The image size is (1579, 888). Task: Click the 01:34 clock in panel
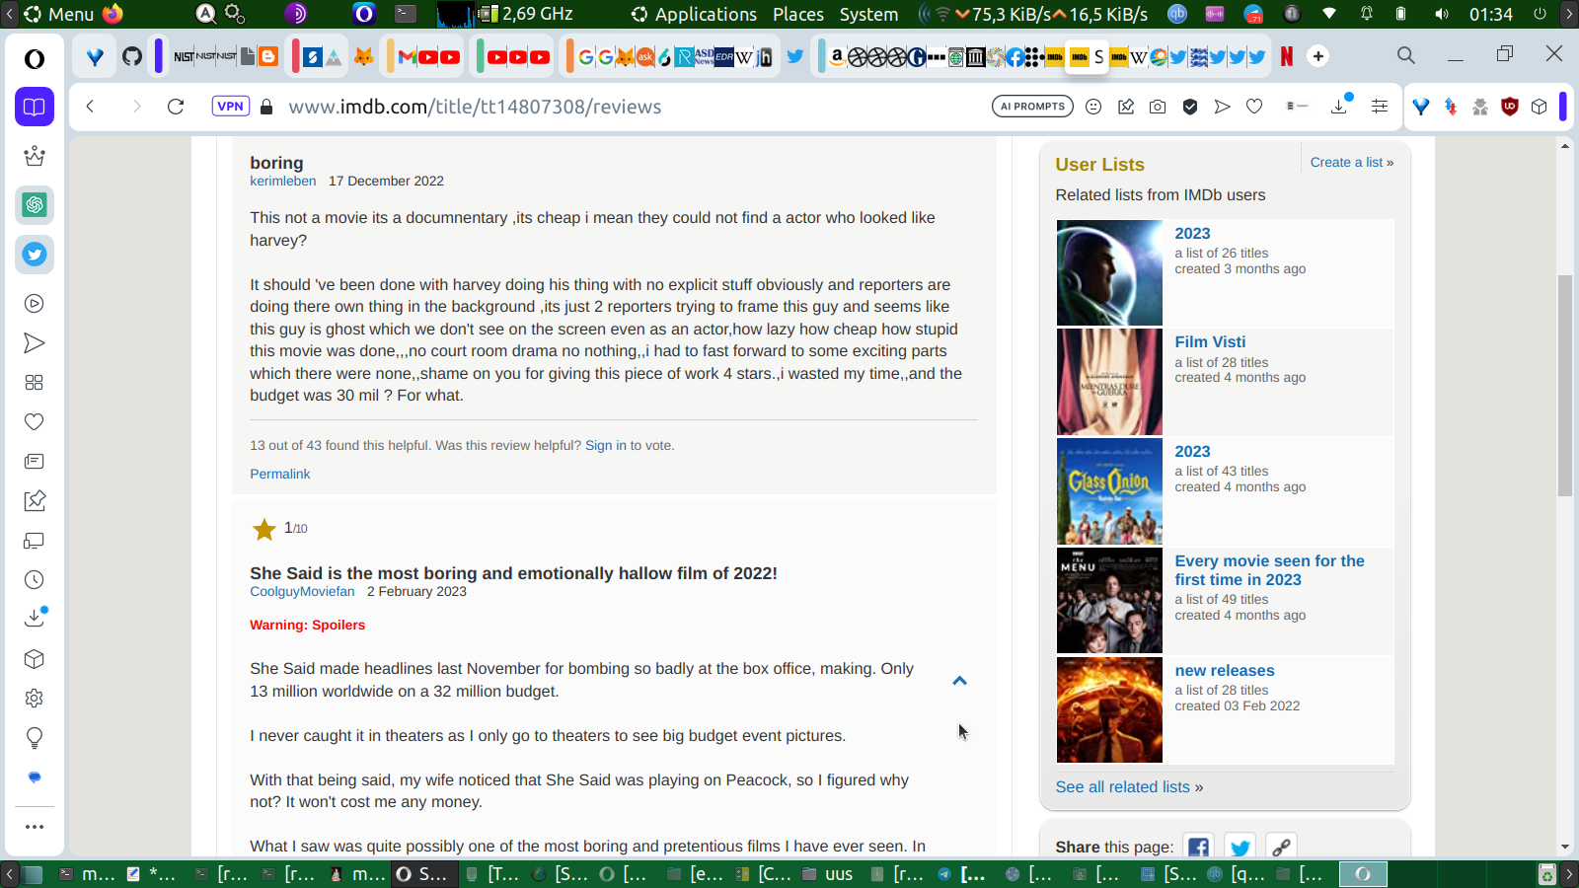[x=1491, y=14]
